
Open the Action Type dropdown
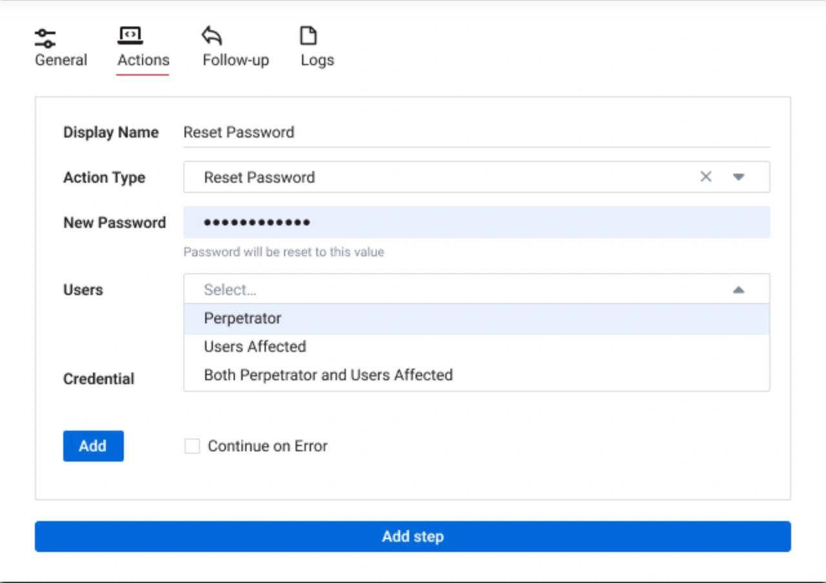click(452, 176)
